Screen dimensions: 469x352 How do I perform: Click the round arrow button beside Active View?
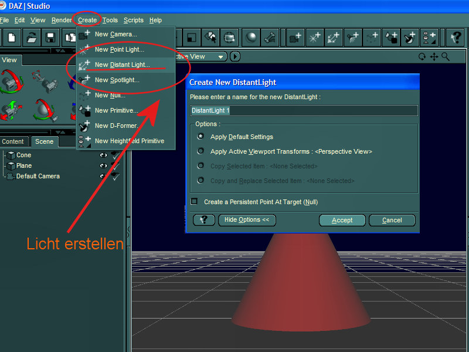[x=235, y=56]
